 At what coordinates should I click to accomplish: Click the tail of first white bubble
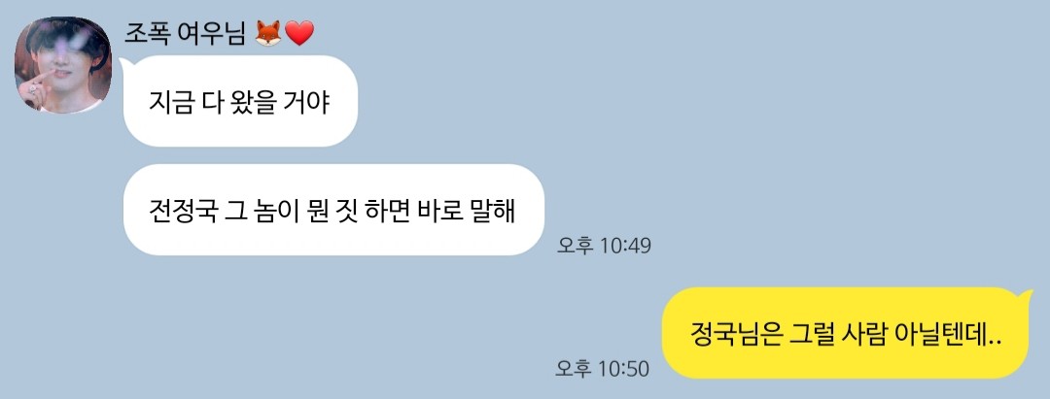tap(125, 63)
